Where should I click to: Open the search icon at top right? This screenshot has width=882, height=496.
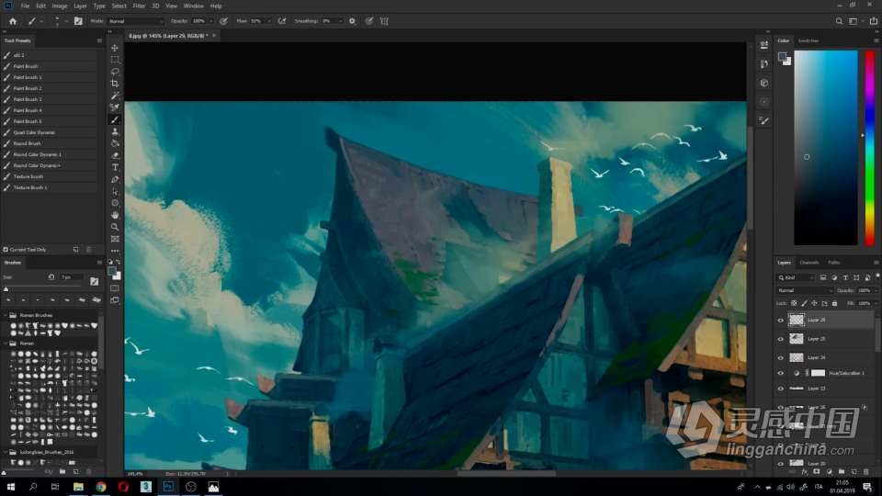[839, 21]
